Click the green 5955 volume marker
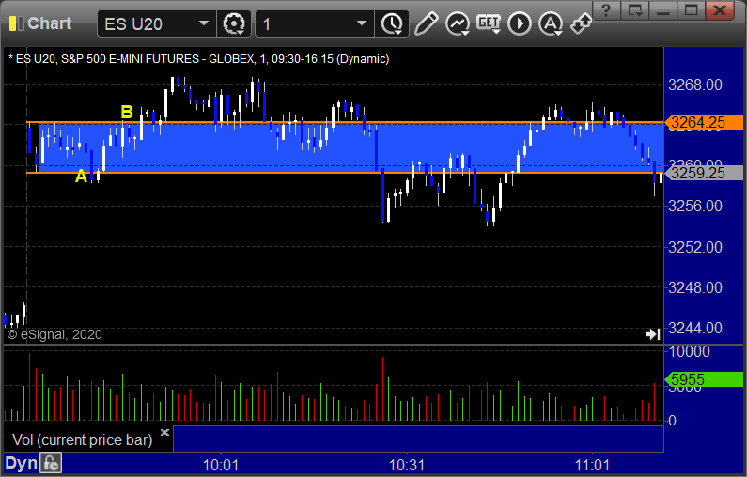Image resolution: width=747 pixels, height=477 pixels. (x=704, y=379)
